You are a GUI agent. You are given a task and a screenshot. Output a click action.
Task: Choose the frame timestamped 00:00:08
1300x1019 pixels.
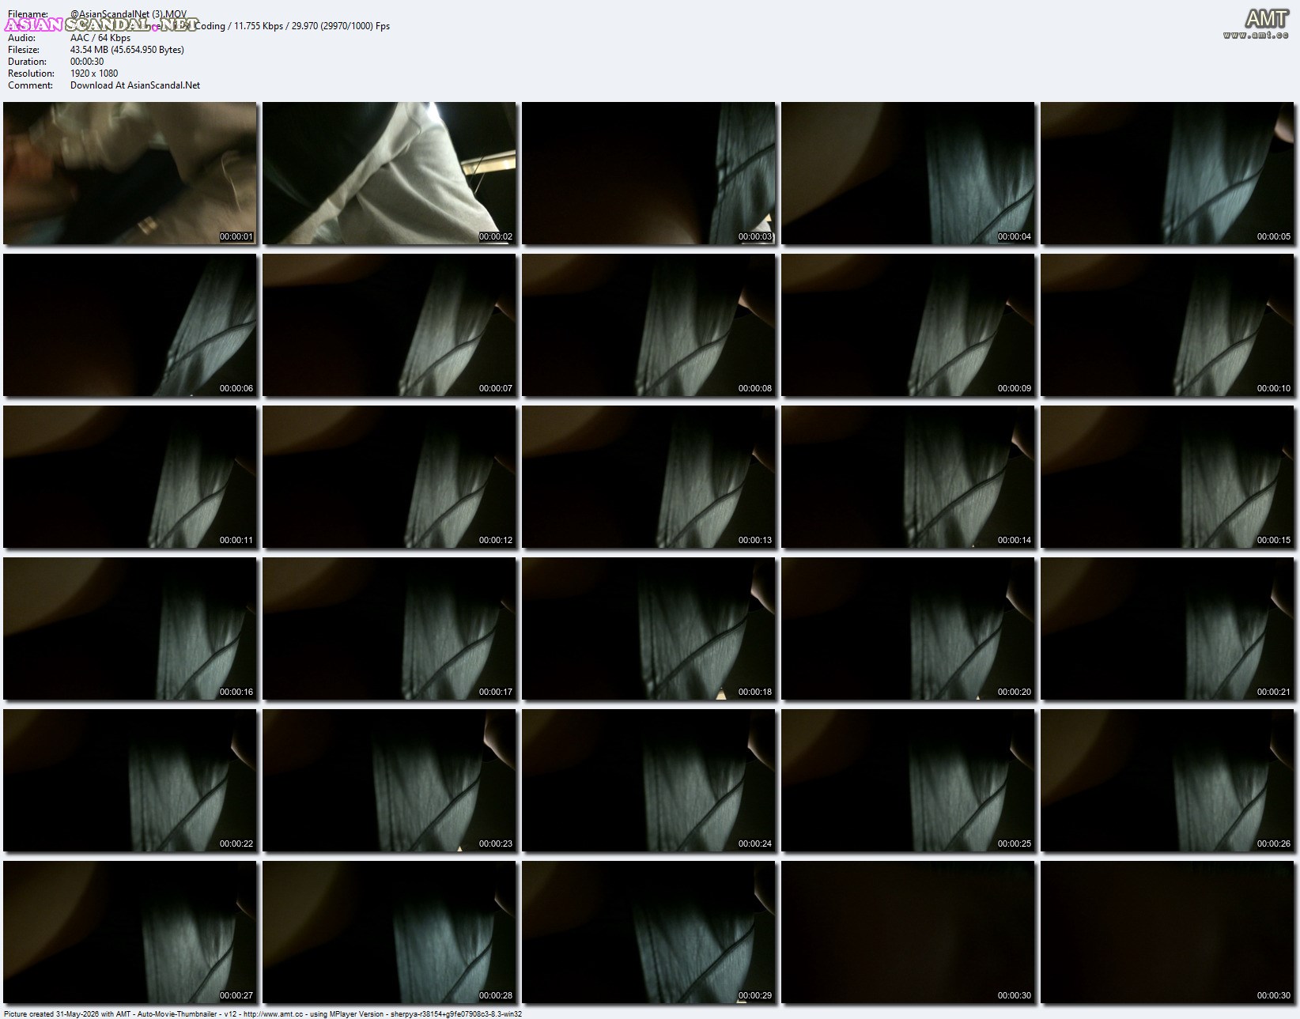pos(648,325)
